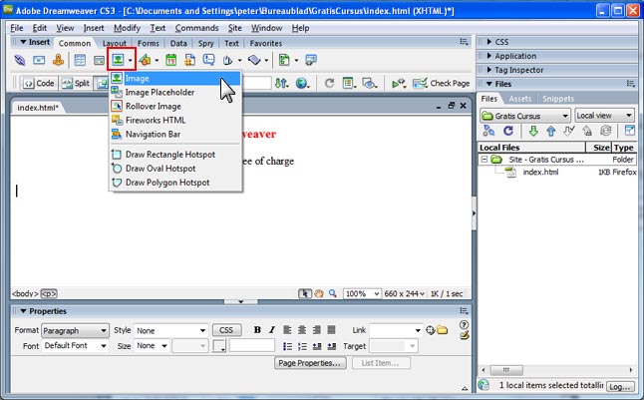Click the File Management icon
The image size is (644, 400).
[x=282, y=84]
